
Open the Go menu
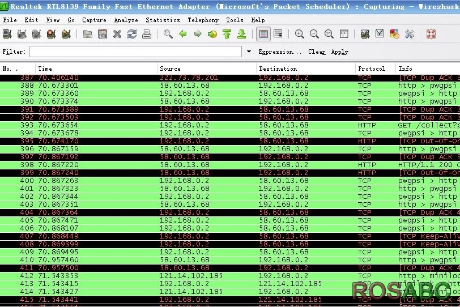coord(71,20)
